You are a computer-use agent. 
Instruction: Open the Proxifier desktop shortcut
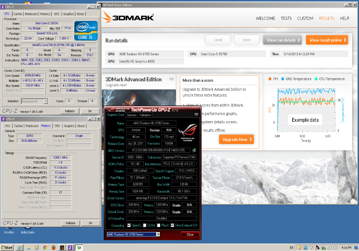pyautogui.click(x=9, y=230)
